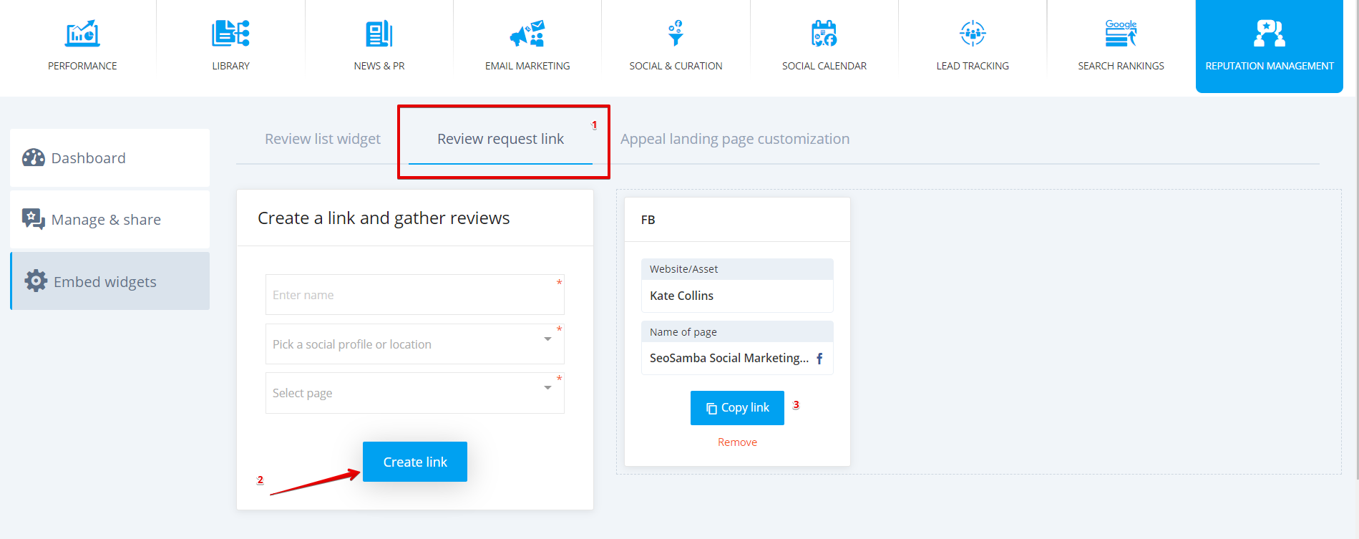Image resolution: width=1359 pixels, height=539 pixels.
Task: Expand the Select page dropdown arrow
Action: (547, 387)
